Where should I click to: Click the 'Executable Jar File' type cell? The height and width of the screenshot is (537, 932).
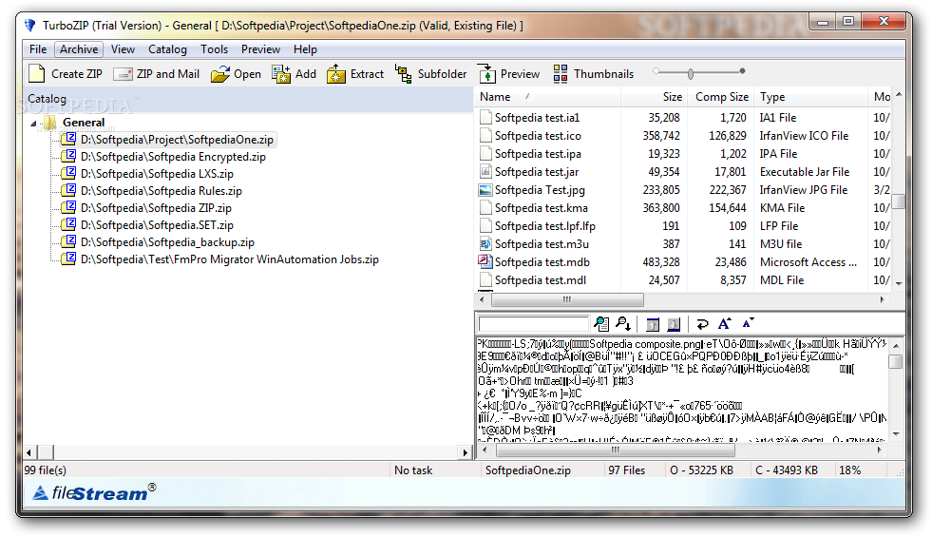click(x=805, y=172)
